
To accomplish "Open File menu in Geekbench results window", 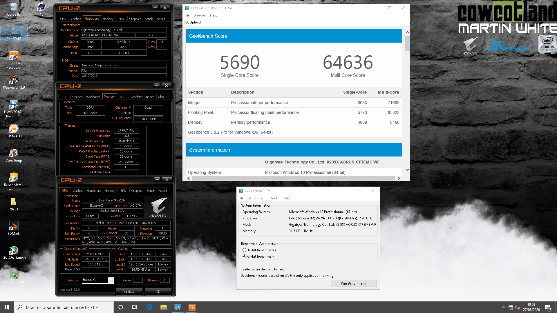I will point(187,15).
